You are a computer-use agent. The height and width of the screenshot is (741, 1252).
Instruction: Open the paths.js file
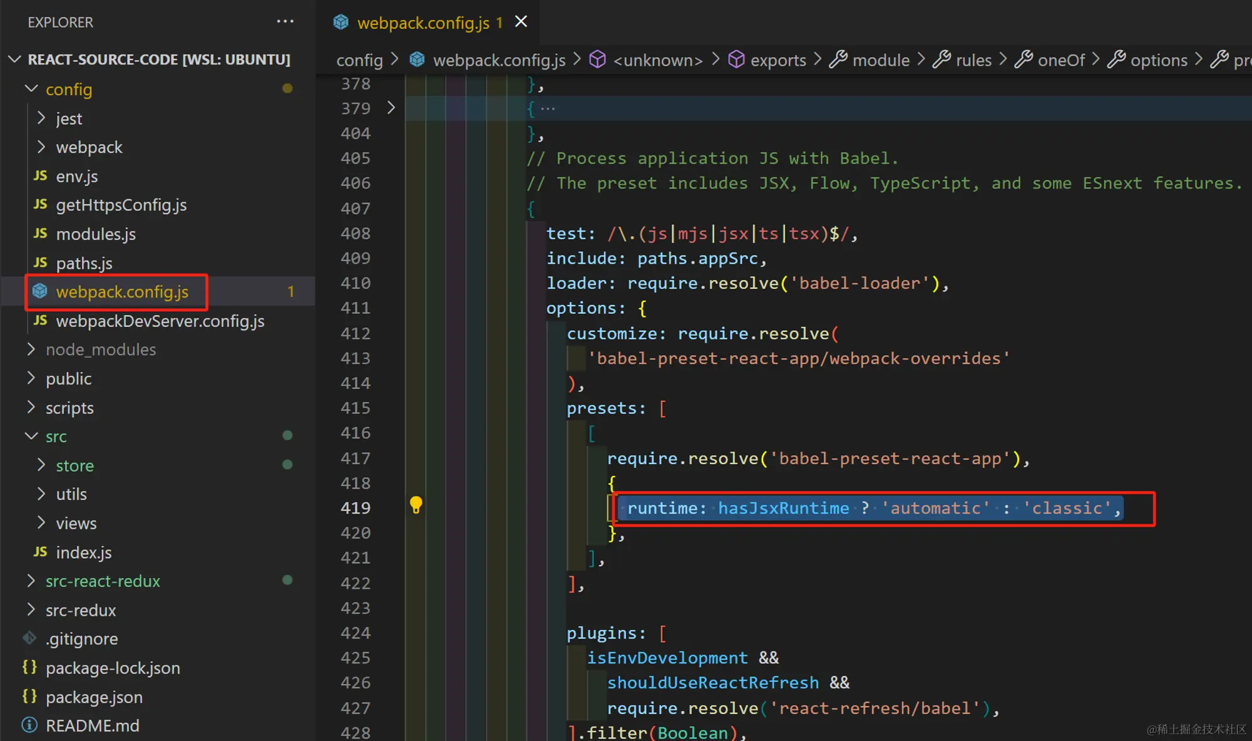(84, 263)
